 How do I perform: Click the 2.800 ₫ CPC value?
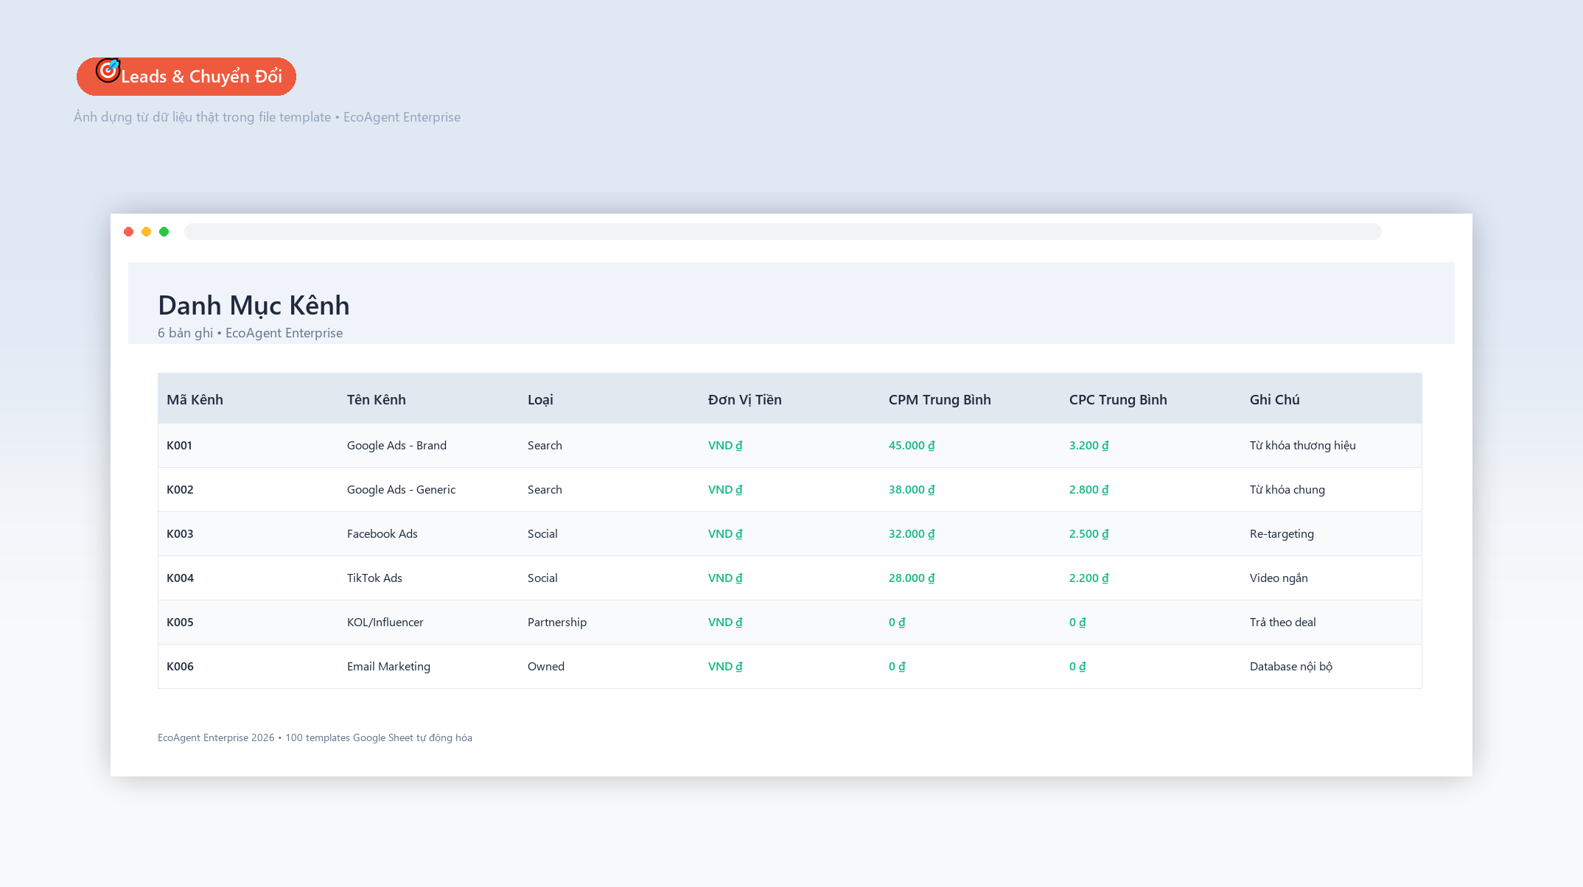tap(1089, 490)
